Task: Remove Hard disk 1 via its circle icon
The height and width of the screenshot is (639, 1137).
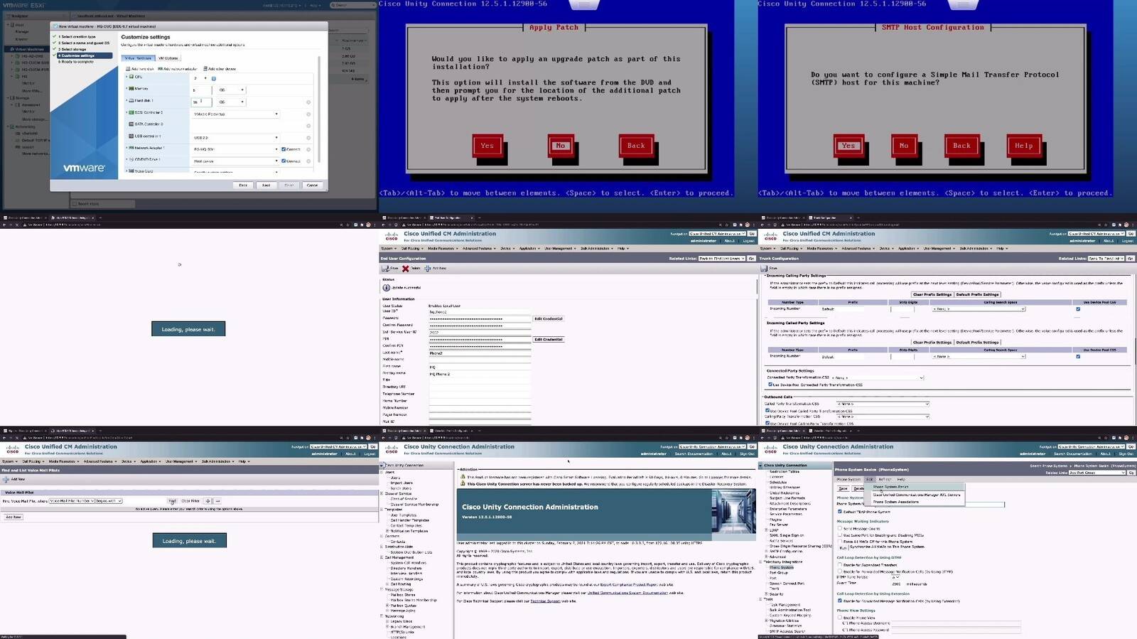Action: (x=308, y=102)
